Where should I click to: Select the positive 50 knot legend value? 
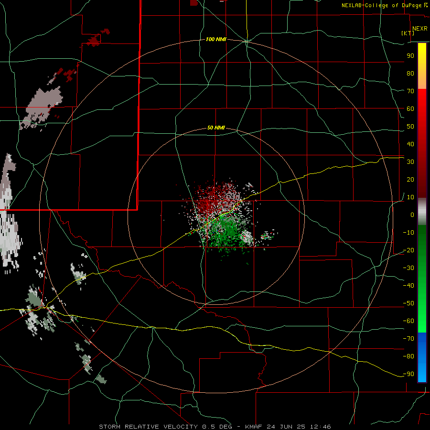[410, 127]
